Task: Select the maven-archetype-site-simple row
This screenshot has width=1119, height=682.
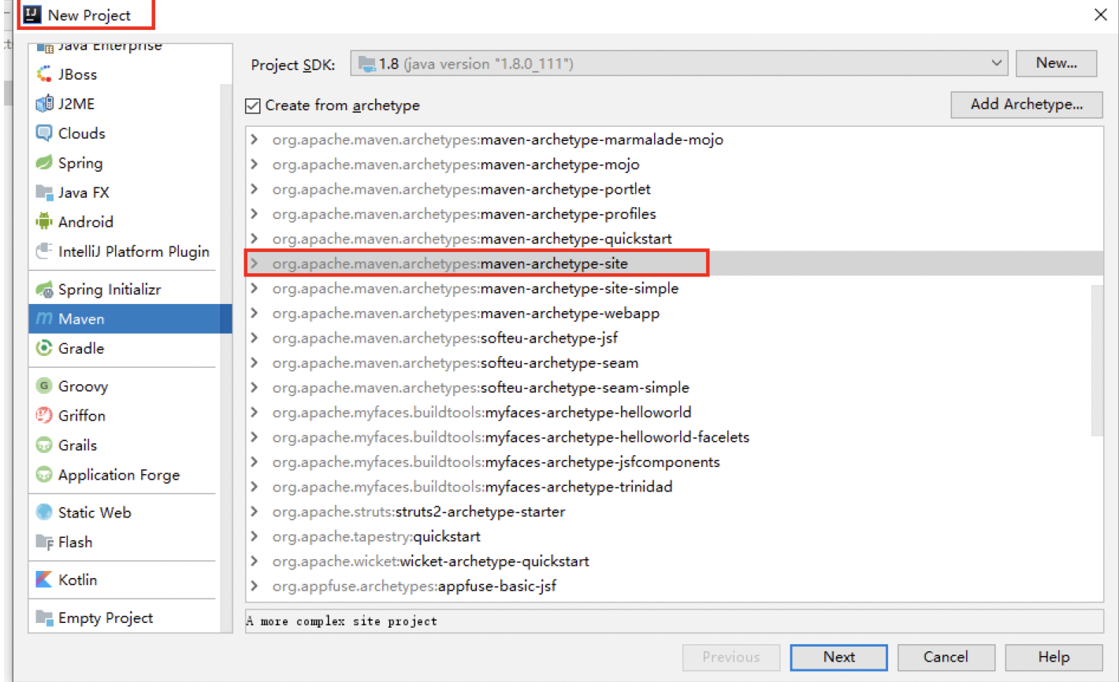Action: pyautogui.click(x=579, y=288)
